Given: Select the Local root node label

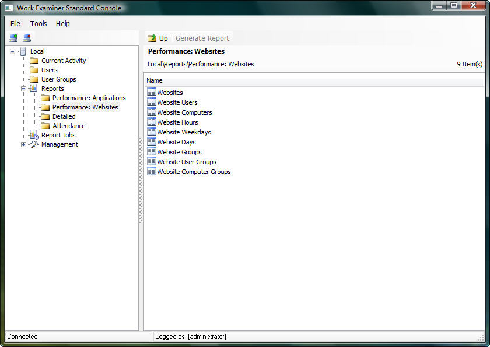Looking at the screenshot, I should [x=37, y=51].
